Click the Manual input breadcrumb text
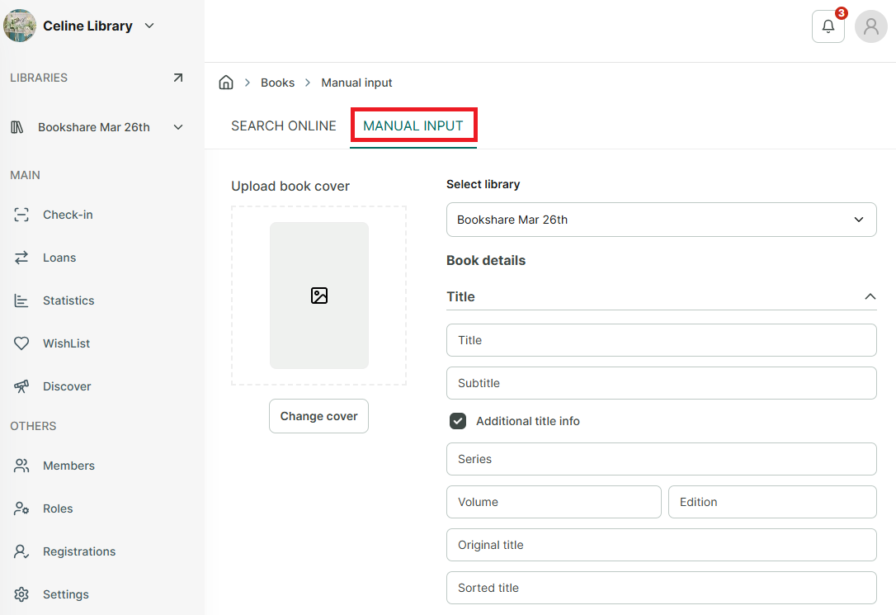 [356, 83]
